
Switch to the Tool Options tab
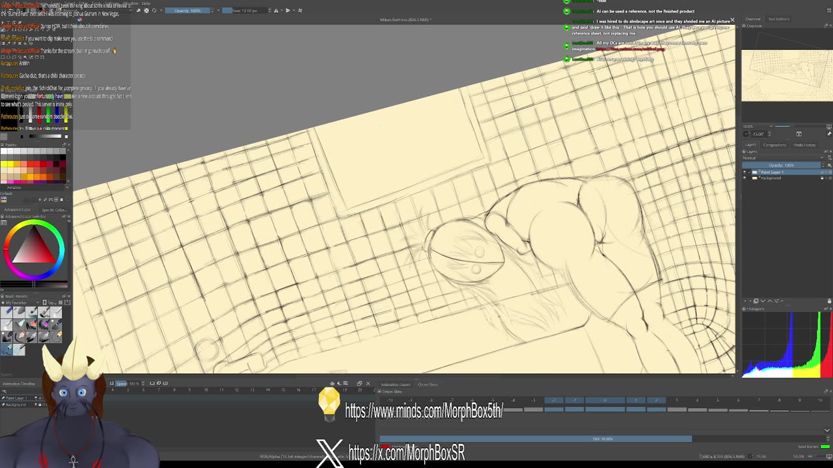coord(779,19)
